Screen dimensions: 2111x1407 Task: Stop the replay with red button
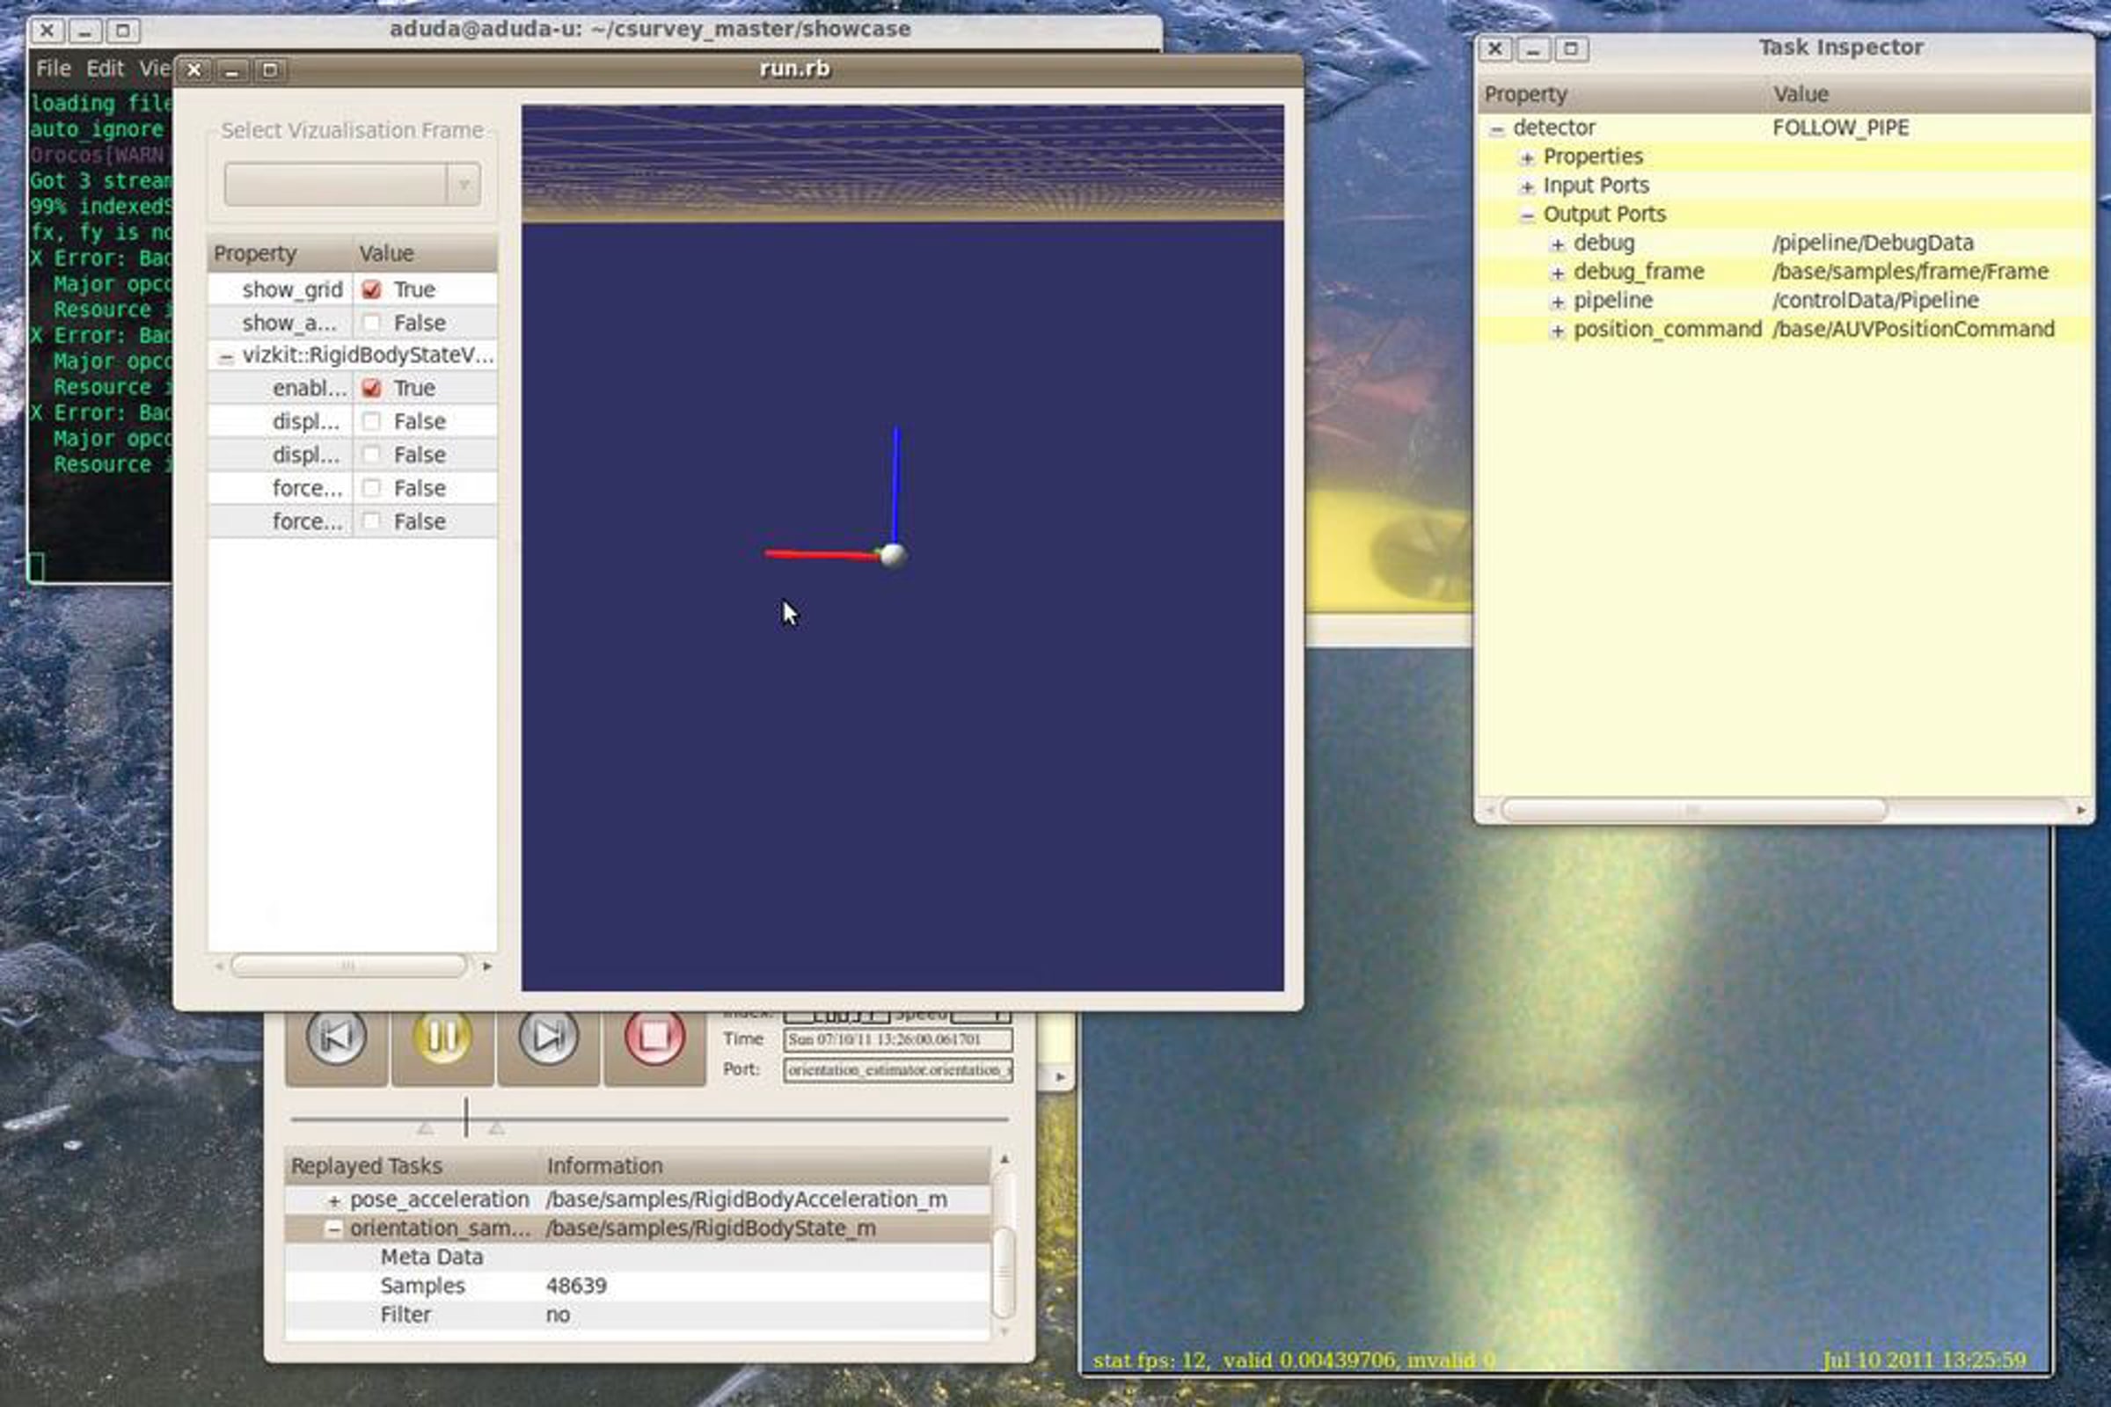click(654, 1039)
